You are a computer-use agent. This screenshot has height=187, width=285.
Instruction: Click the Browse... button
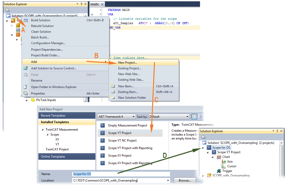[185, 181]
